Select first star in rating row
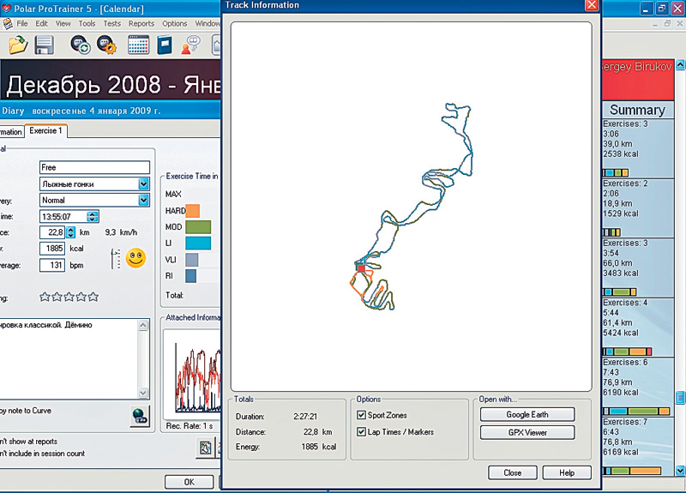The width and height of the screenshot is (686, 493). 45,297
